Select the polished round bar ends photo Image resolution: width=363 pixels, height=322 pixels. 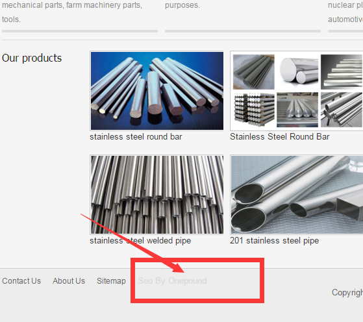coord(297,72)
